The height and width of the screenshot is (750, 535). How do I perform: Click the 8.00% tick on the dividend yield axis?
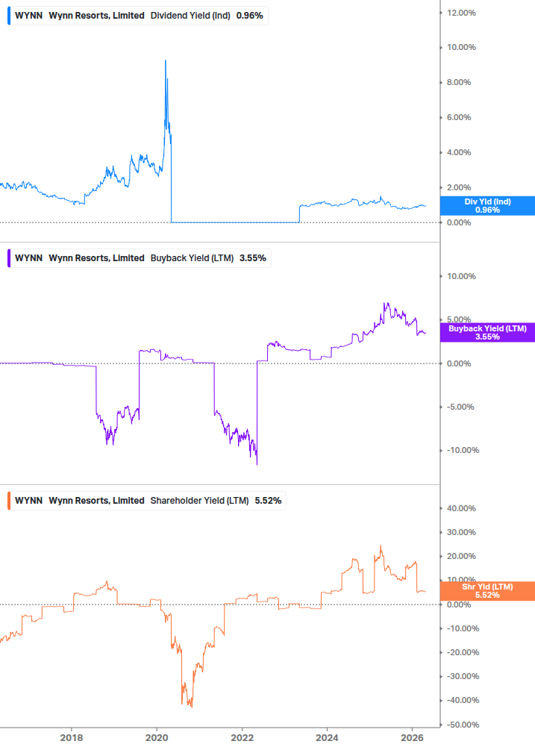459,82
